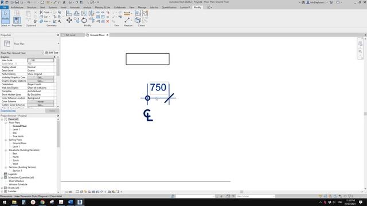The height and width of the screenshot is (206, 367).
Task: Select the 750 dimension text
Action: pyautogui.click(x=158, y=88)
